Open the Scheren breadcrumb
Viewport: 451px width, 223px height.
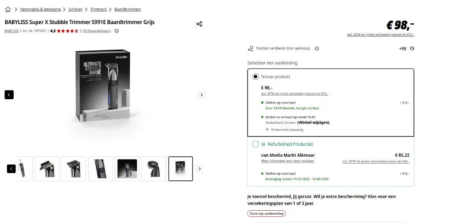(x=75, y=9)
